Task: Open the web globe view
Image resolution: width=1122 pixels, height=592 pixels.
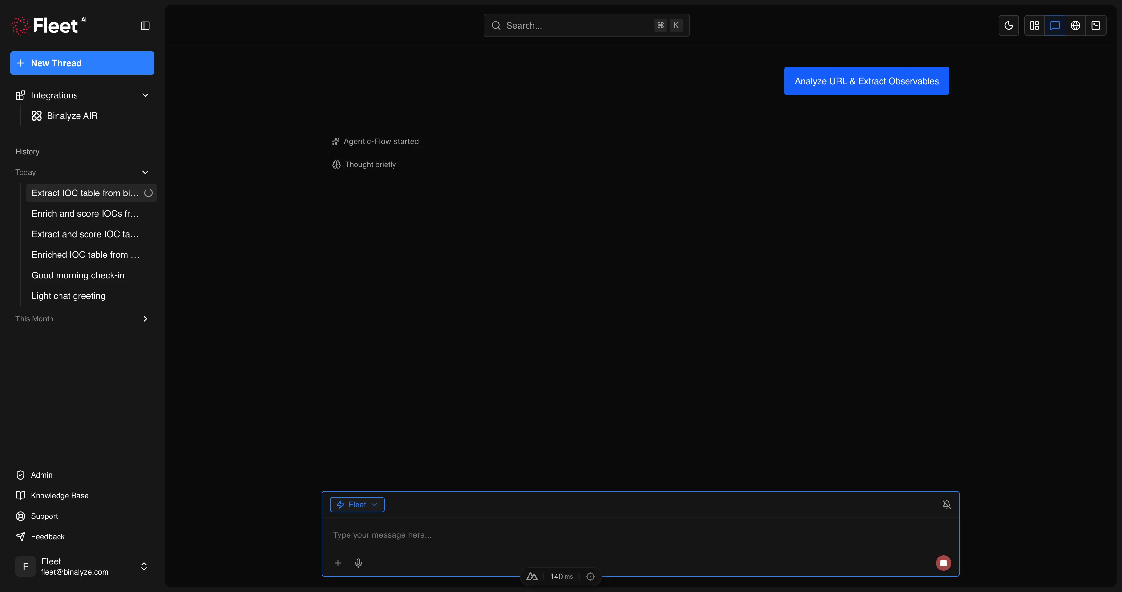Action: [1075, 25]
